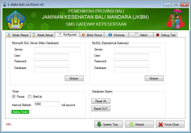Focus the Interval Refresh input field
Viewport: 191px width, 133px height.
(46, 104)
